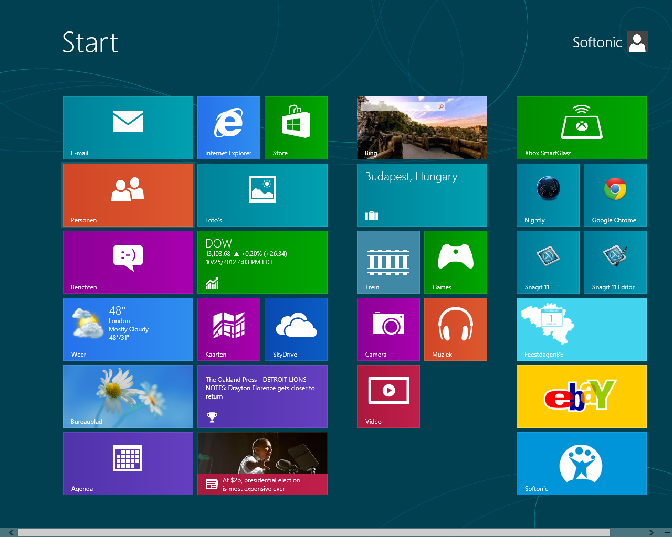Read the Oakland Press sports story
Viewport: 672px width, 537px height.
pyautogui.click(x=262, y=396)
